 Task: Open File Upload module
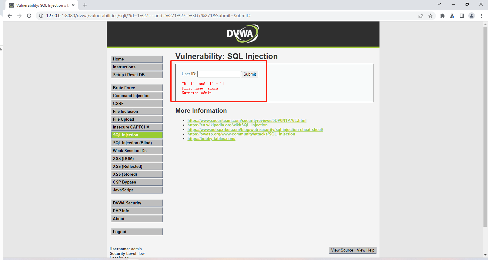(137, 119)
